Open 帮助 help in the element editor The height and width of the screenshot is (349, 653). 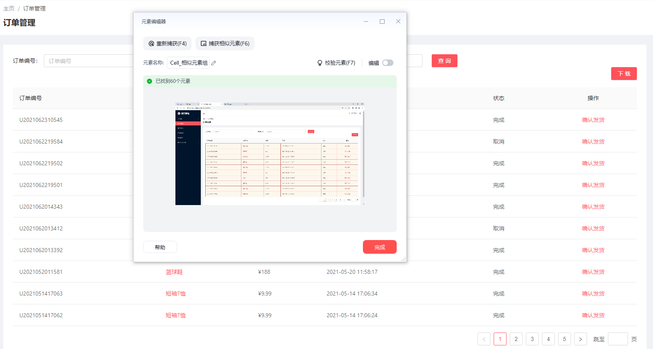(x=160, y=247)
